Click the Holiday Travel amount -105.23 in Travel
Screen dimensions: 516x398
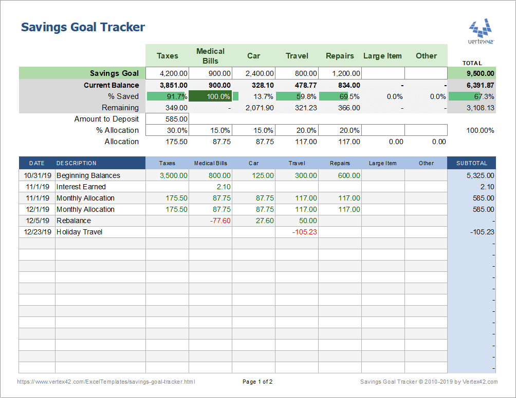297,232
